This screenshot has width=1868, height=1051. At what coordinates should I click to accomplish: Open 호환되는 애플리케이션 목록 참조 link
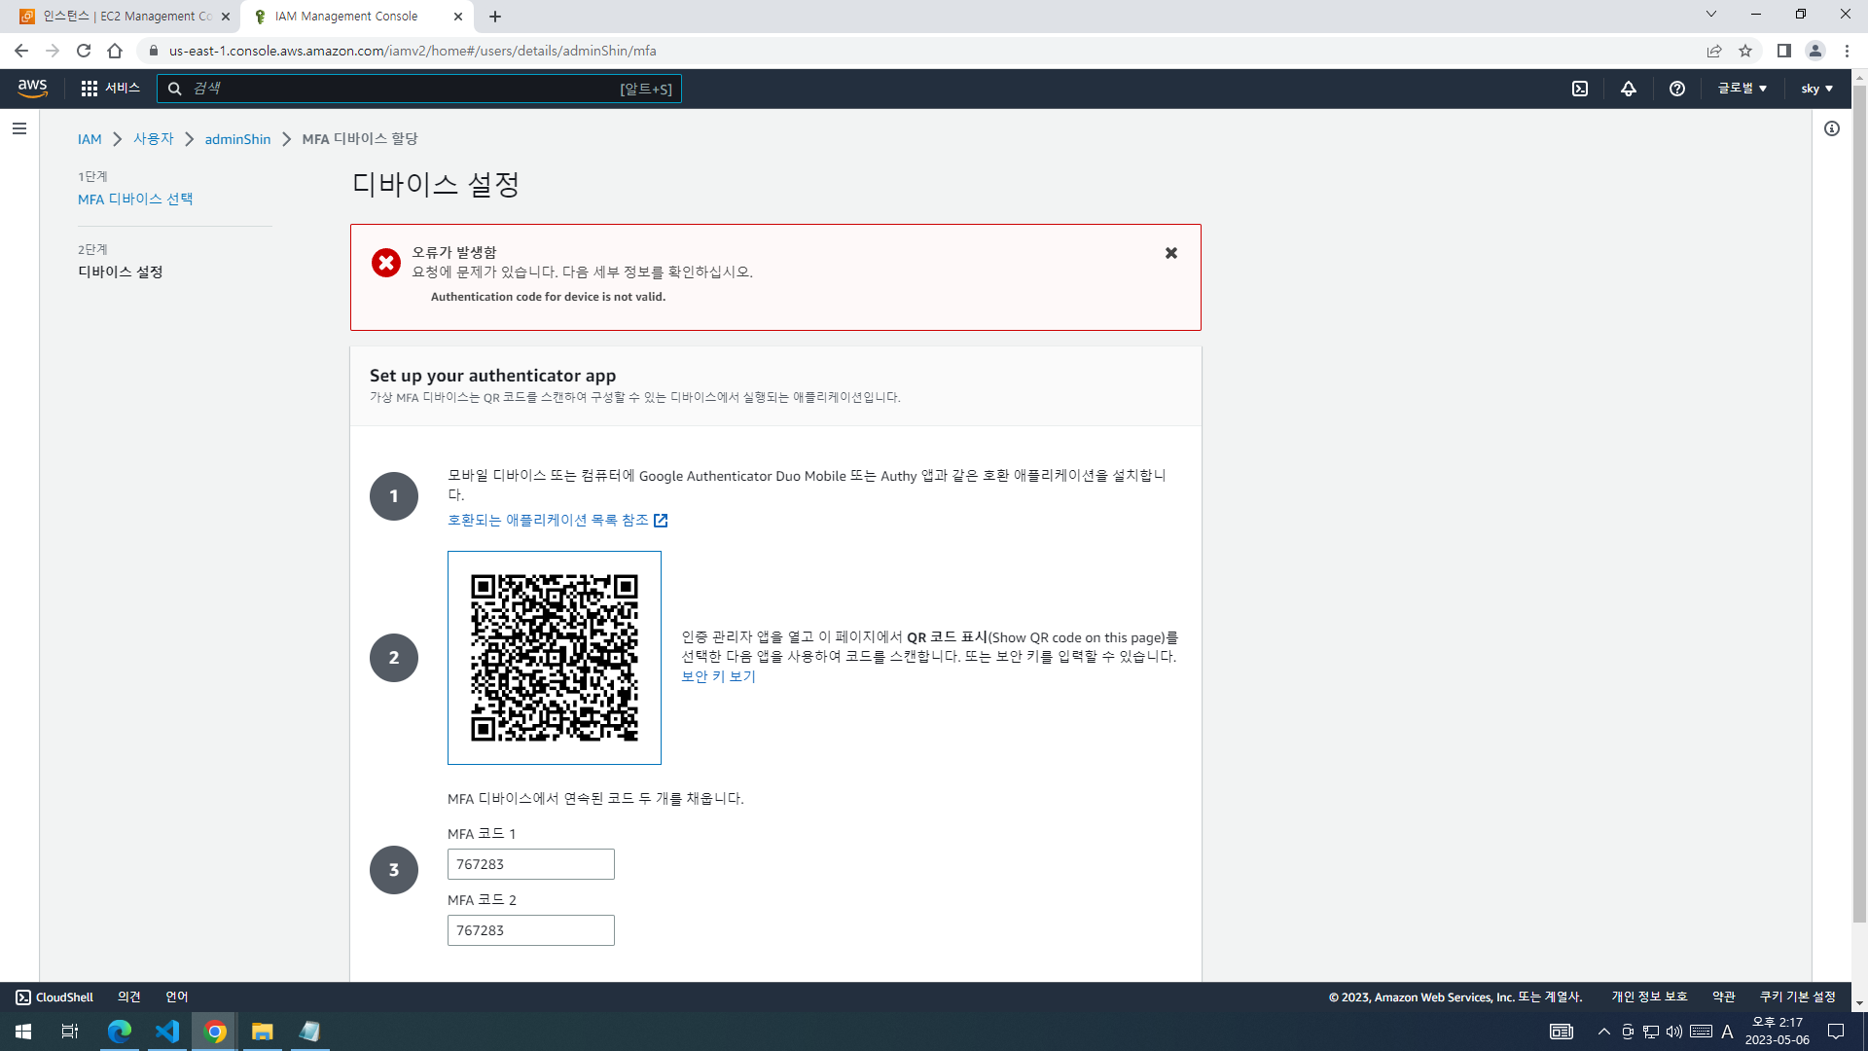coord(548,521)
